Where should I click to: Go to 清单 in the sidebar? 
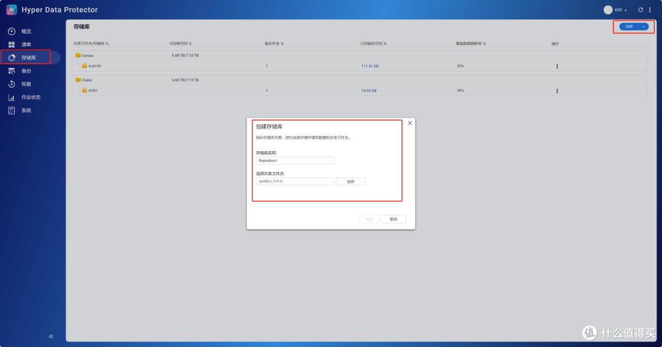(26, 45)
